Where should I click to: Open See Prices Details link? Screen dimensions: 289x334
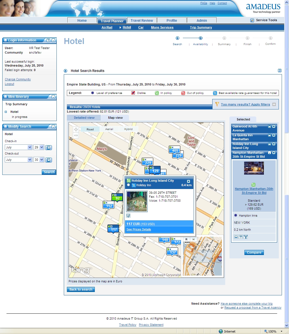[x=139, y=229]
